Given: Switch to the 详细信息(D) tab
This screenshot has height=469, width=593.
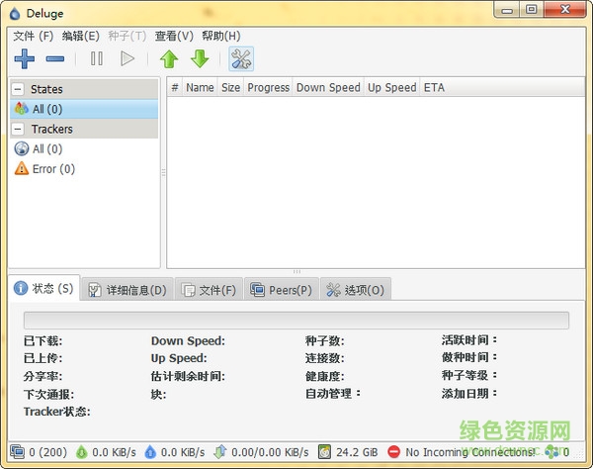Looking at the screenshot, I should (x=127, y=290).
